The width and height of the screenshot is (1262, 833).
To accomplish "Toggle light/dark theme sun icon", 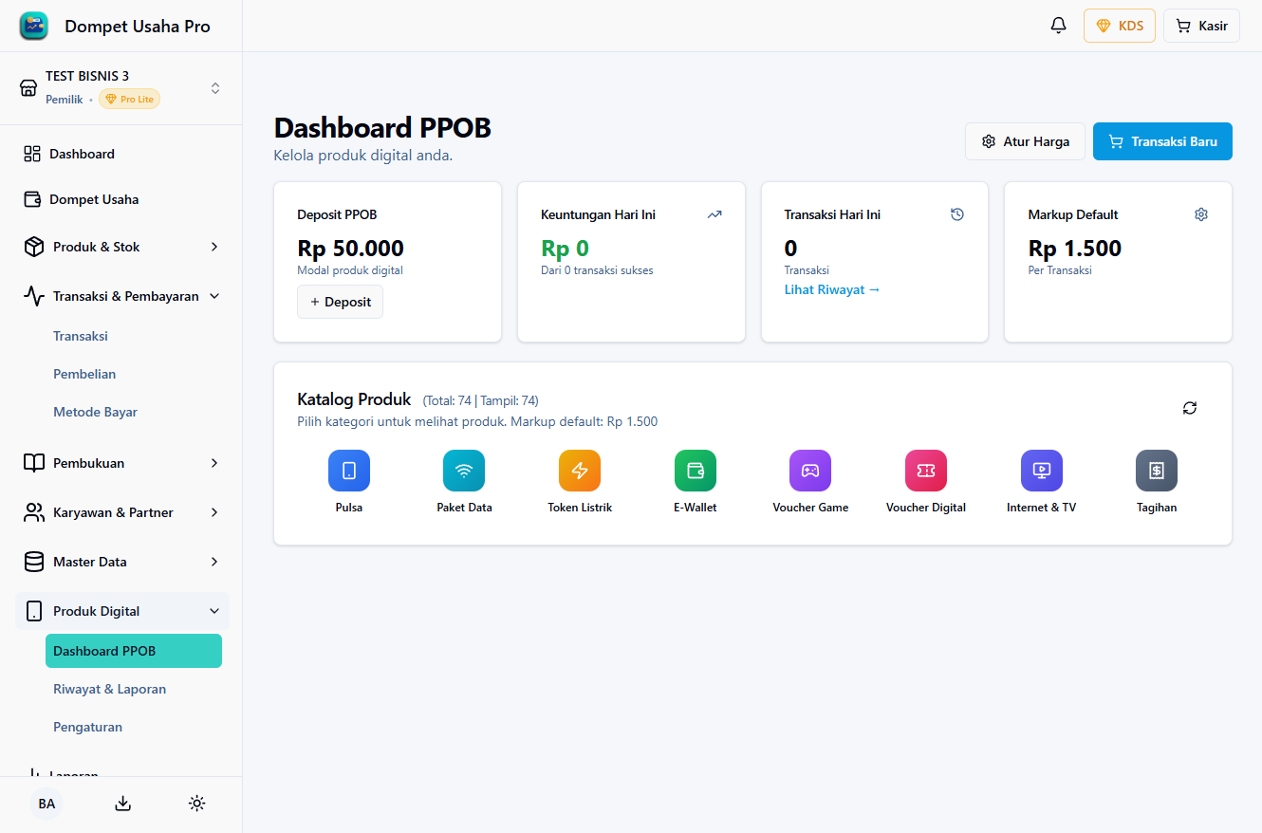I will [196, 804].
